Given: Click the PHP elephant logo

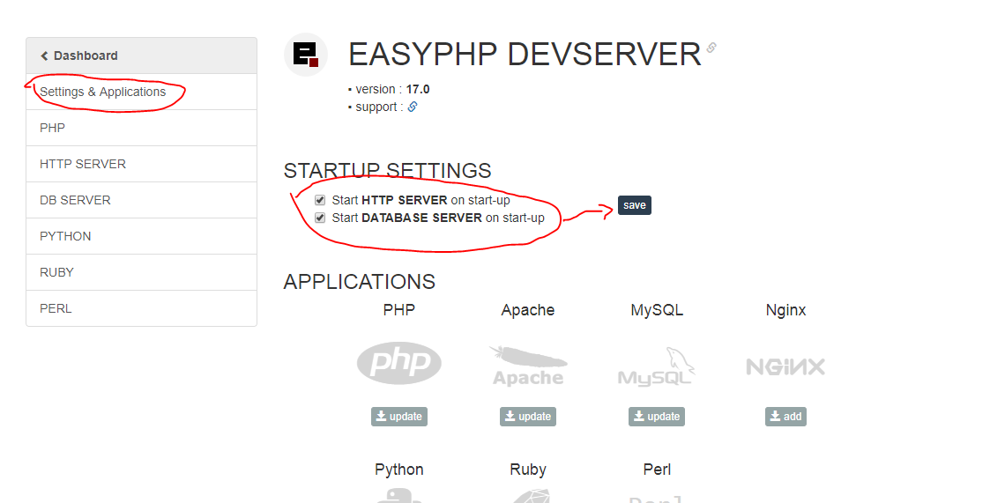Looking at the screenshot, I should click(399, 363).
